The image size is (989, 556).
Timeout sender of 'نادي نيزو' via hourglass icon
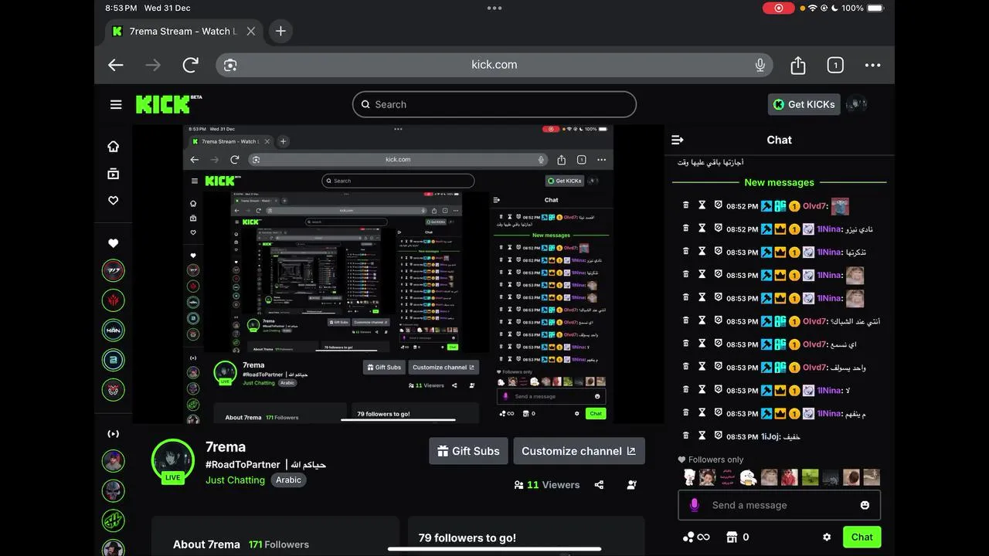(702, 229)
